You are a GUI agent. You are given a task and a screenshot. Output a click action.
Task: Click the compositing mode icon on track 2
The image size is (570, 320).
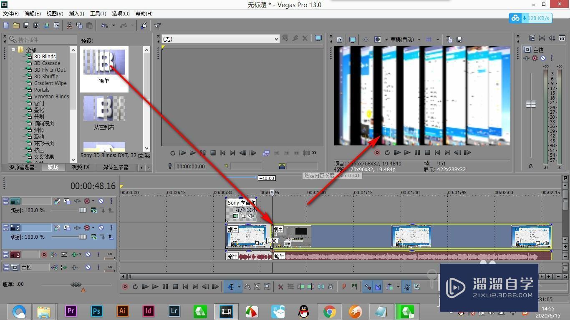click(94, 237)
